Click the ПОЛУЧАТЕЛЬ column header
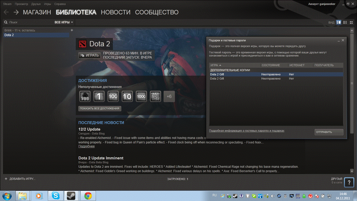 click(328, 65)
